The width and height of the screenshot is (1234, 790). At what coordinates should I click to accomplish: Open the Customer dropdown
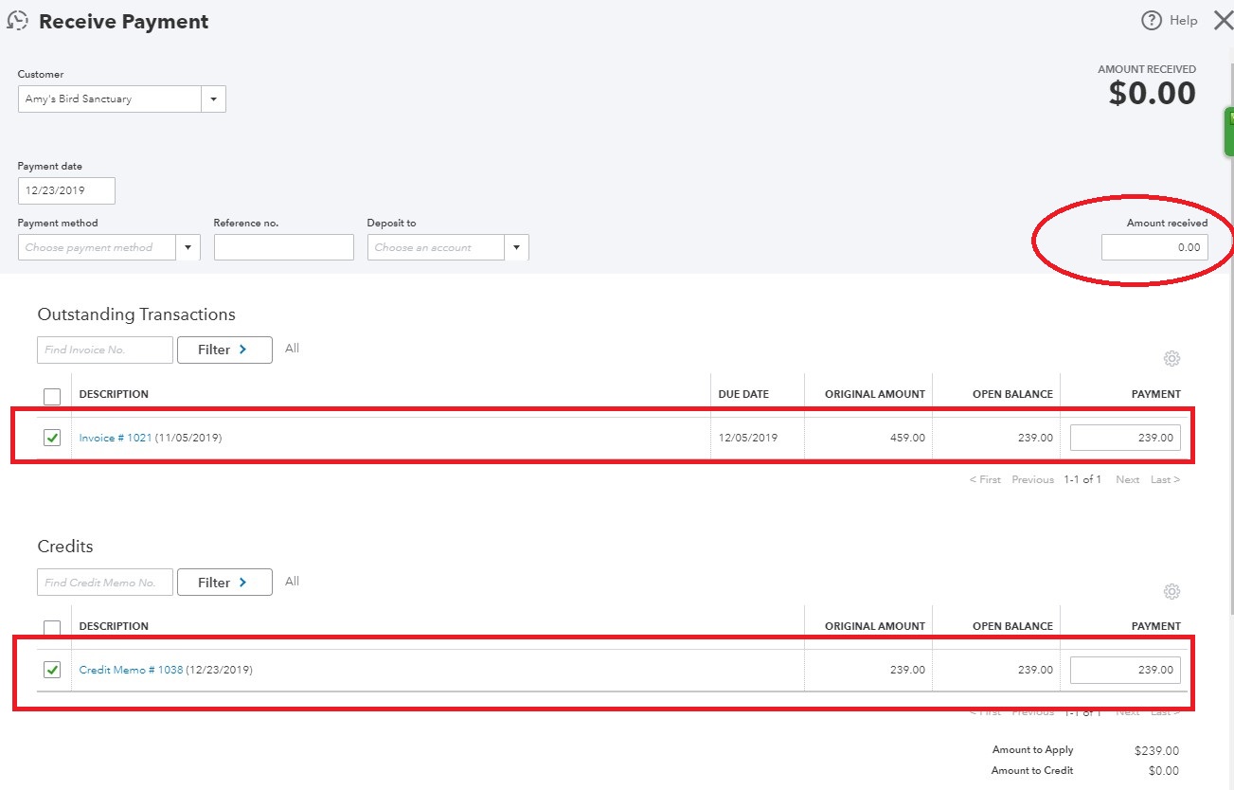pyautogui.click(x=213, y=99)
